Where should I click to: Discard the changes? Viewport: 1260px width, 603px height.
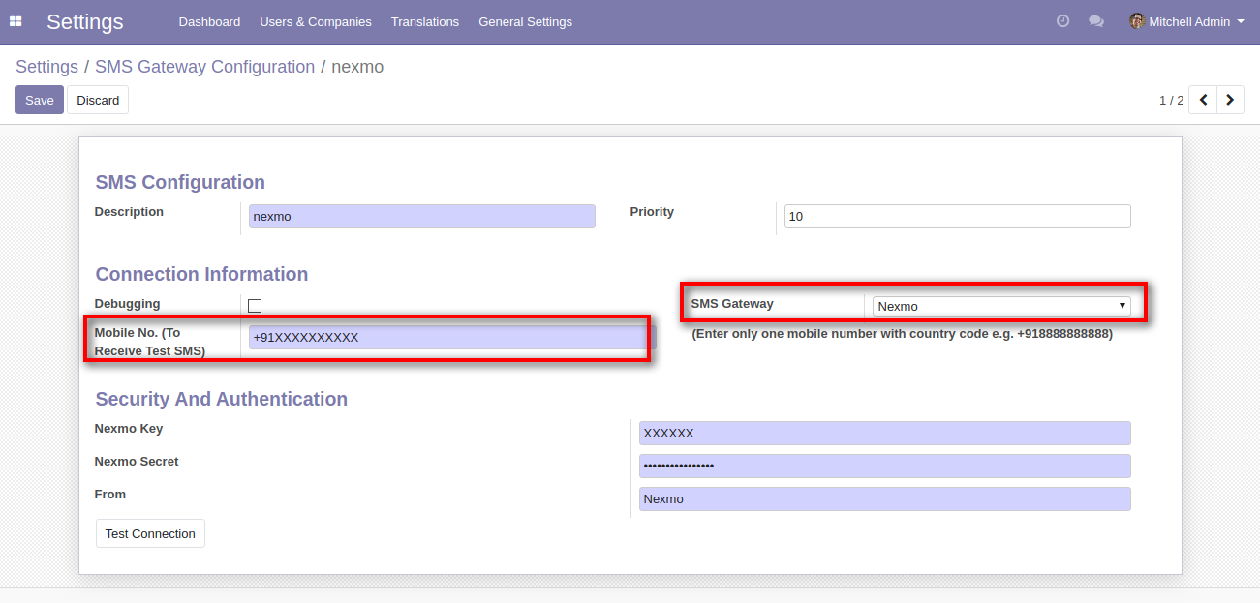98,100
